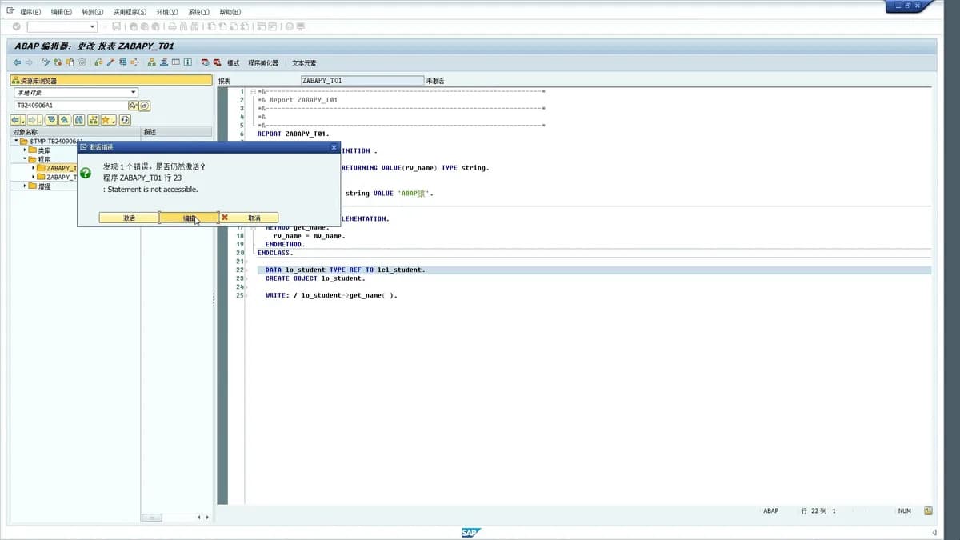Open the 系统(Y) menu
This screenshot has width=960, height=540.
tap(198, 12)
